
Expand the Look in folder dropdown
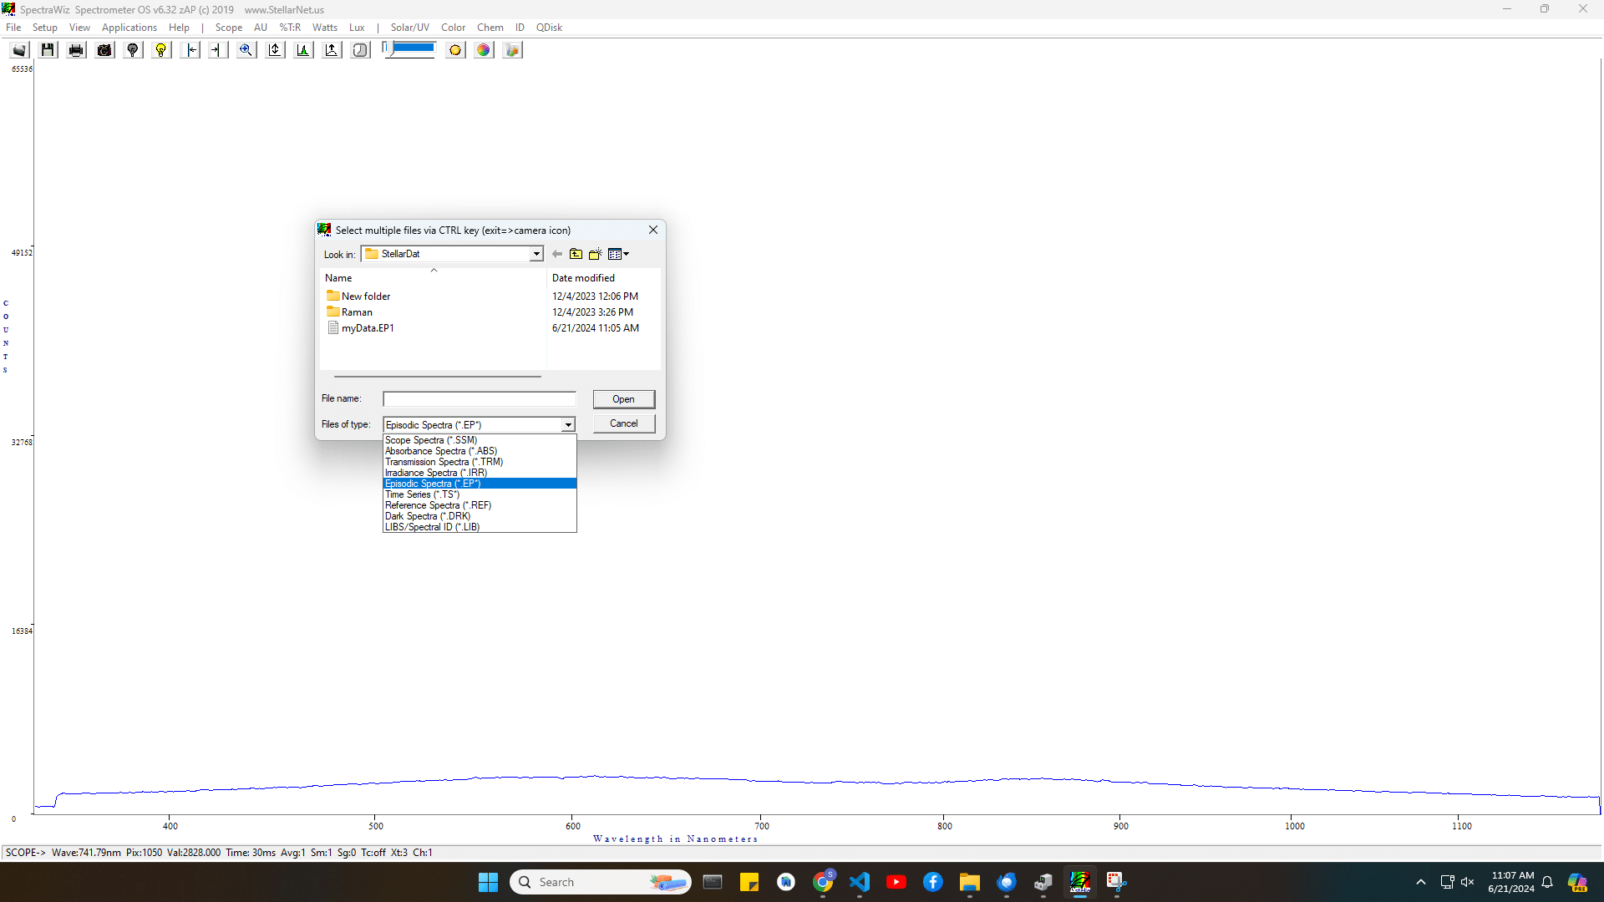click(536, 254)
